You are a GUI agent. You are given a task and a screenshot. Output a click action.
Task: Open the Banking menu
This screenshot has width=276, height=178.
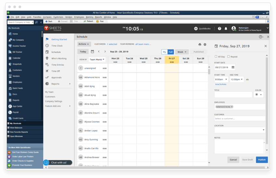coord(90,17)
